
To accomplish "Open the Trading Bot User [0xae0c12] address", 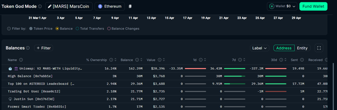I will pos(34,91).
